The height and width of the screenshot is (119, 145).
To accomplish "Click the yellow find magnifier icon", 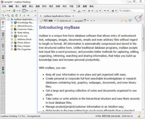I will point(126,21).
